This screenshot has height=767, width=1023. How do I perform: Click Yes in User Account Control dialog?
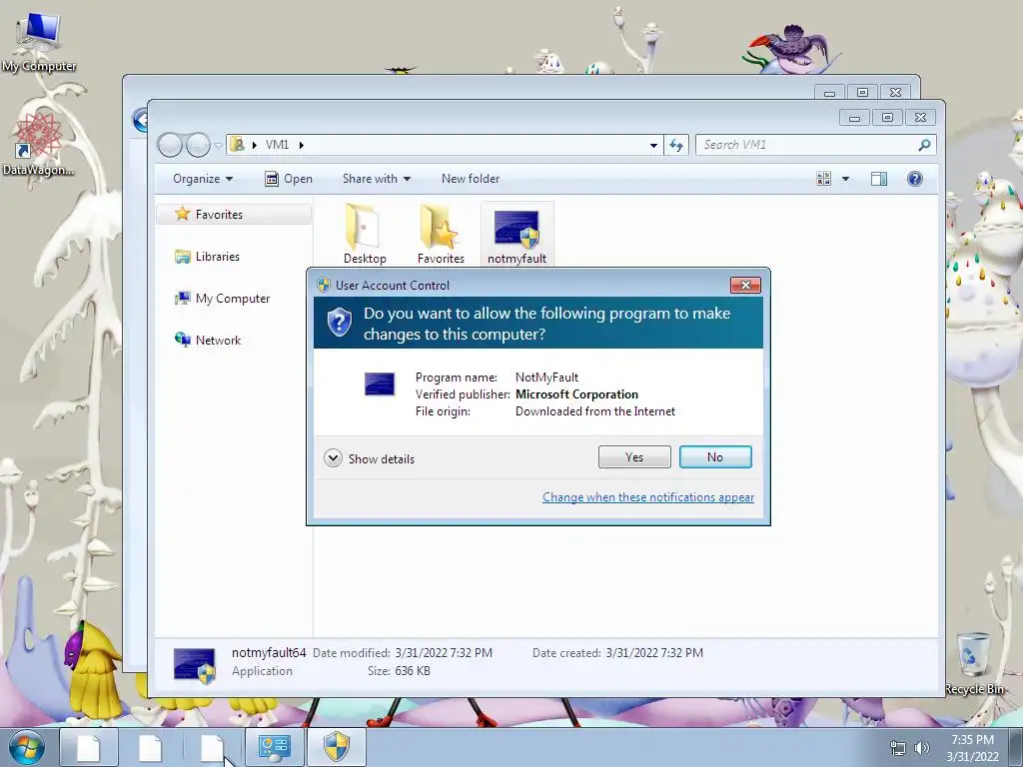click(634, 457)
